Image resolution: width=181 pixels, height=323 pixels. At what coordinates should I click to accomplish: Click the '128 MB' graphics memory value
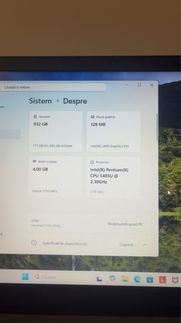point(98,124)
